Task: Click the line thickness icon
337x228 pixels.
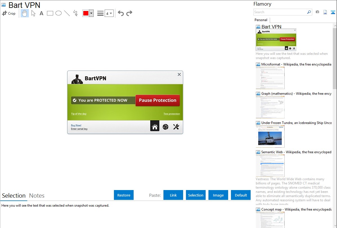Action: pos(100,13)
